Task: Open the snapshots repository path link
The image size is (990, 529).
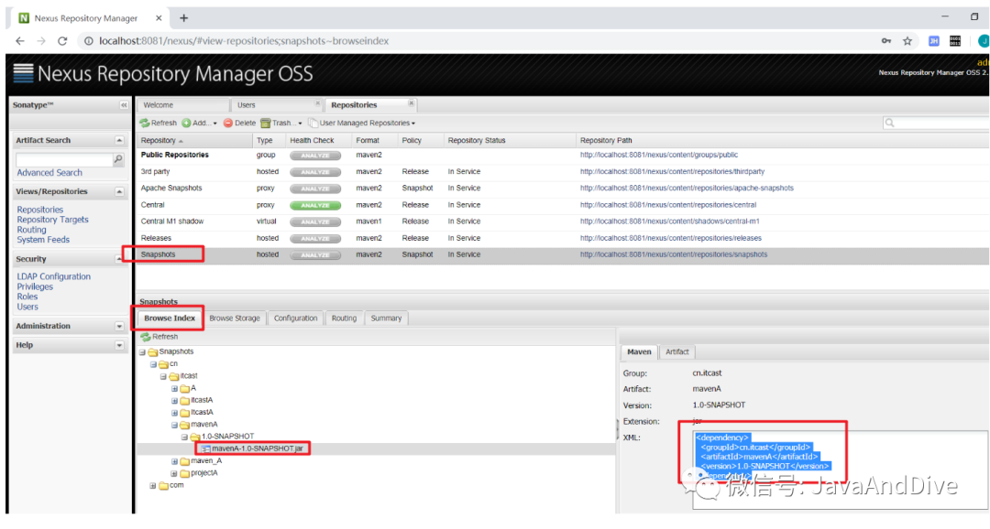Action: [674, 254]
